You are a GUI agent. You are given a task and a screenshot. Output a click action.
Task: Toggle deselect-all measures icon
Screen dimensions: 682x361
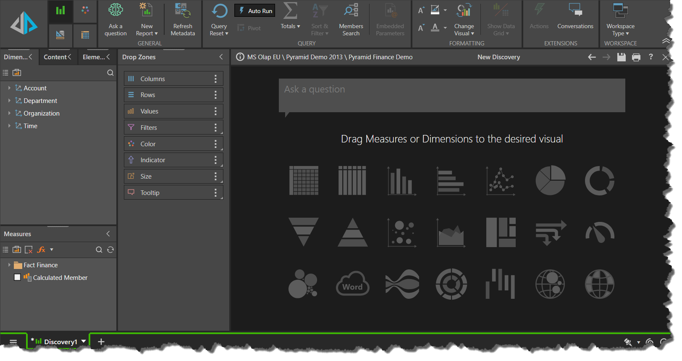29,250
